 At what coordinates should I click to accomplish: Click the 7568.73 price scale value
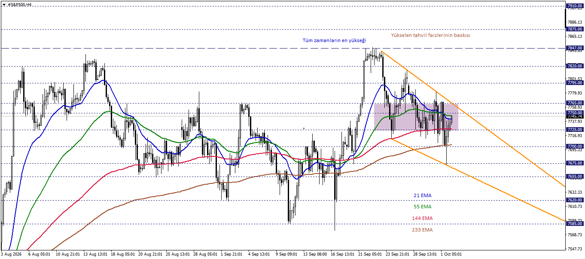pos(575,235)
